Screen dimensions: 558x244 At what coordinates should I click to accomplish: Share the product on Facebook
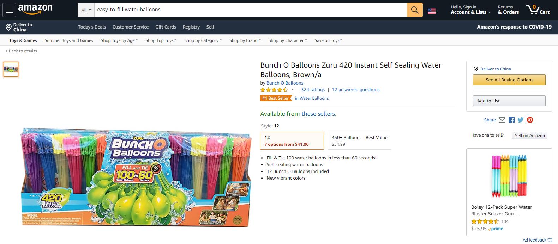[x=511, y=120]
